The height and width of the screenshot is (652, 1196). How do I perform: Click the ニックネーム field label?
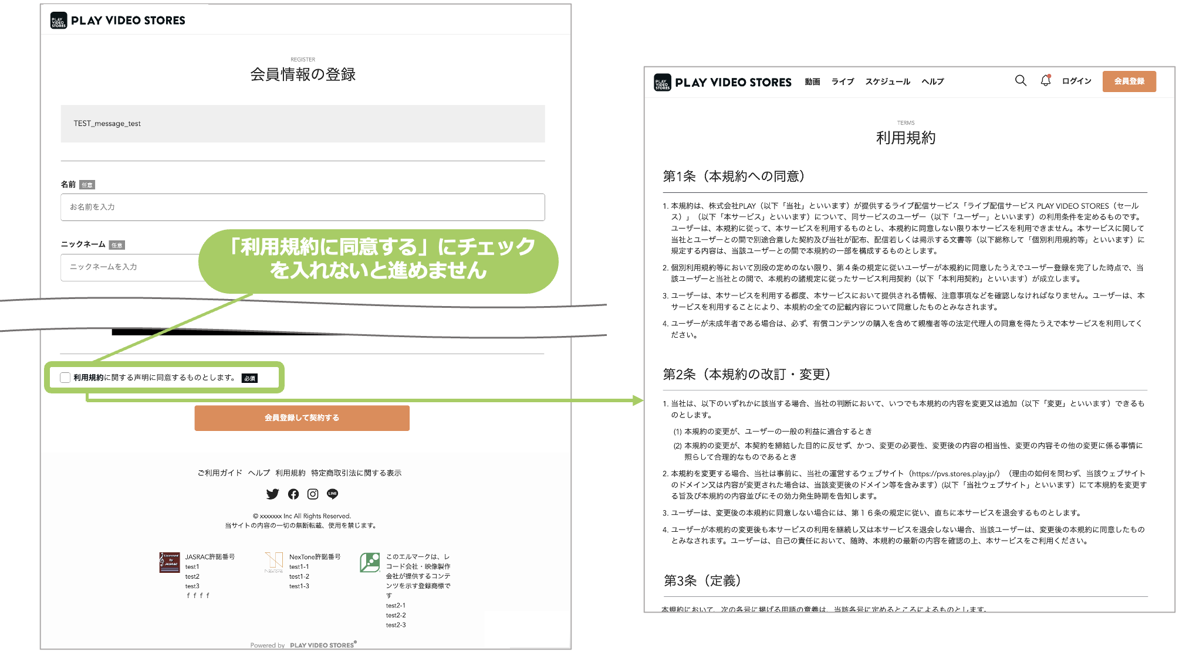click(83, 244)
